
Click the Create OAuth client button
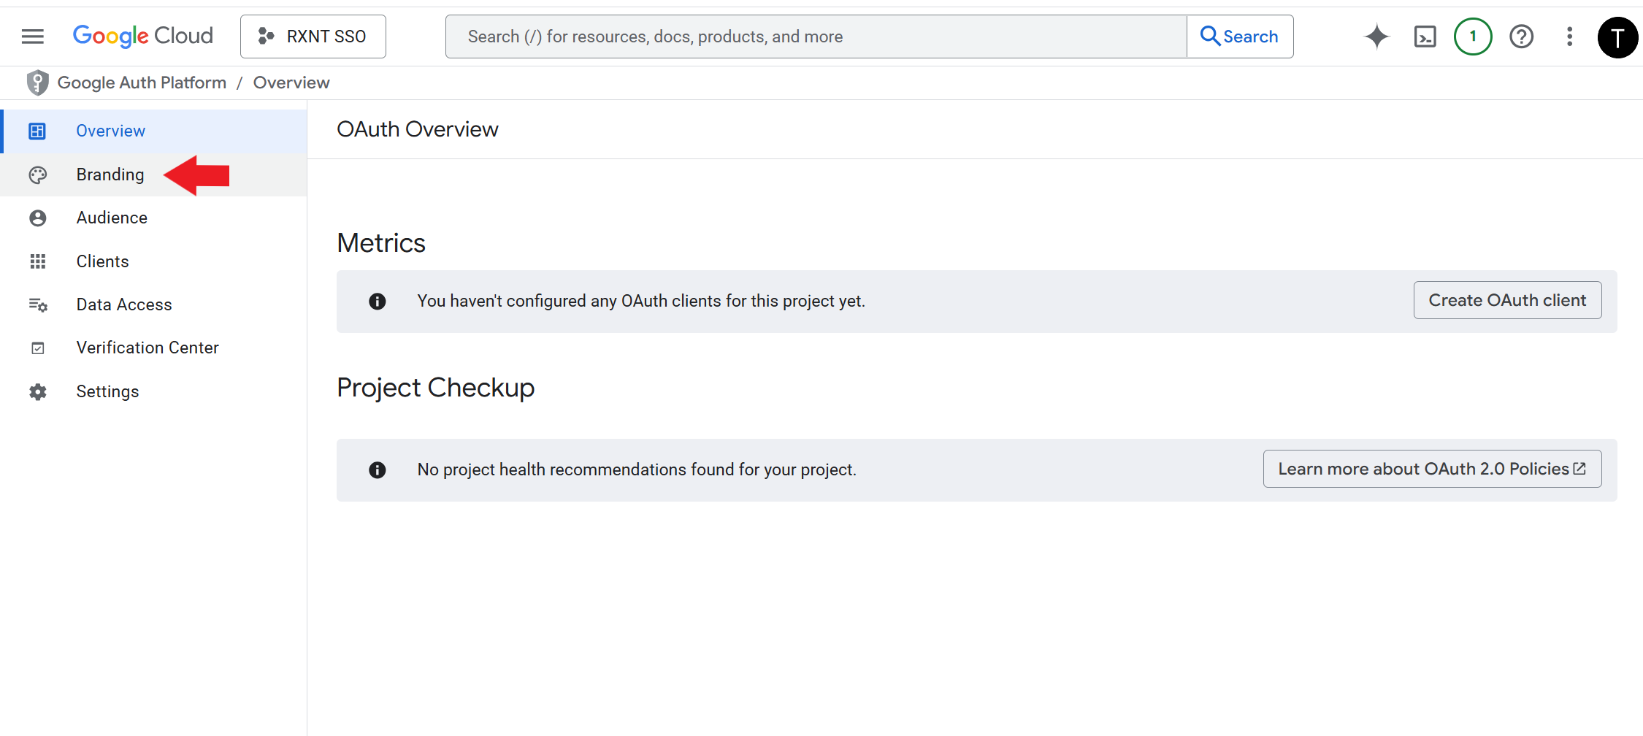click(1507, 300)
